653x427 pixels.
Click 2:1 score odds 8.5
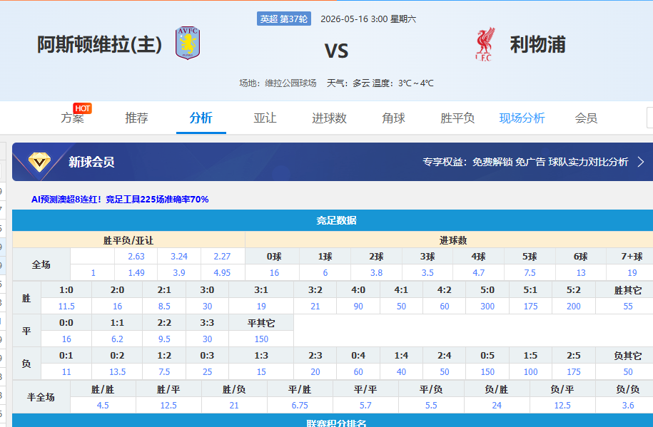click(x=164, y=307)
